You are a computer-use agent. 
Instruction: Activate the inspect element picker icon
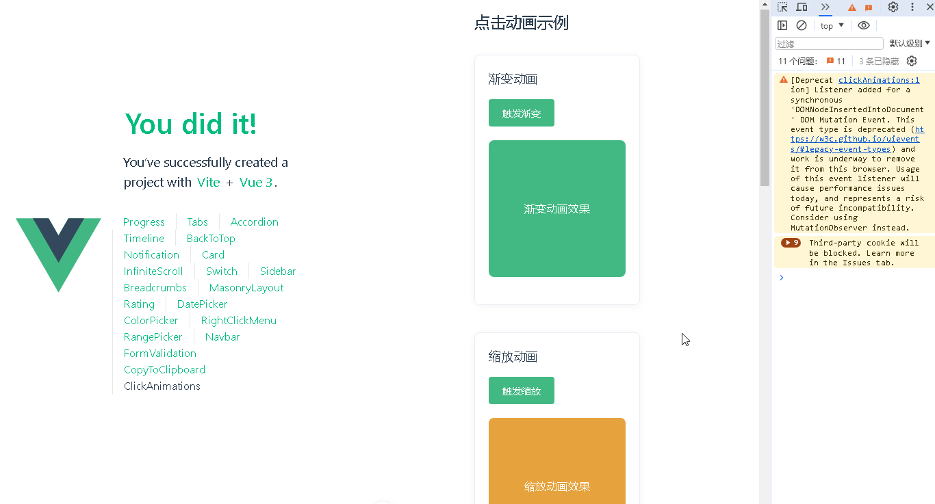pos(782,8)
